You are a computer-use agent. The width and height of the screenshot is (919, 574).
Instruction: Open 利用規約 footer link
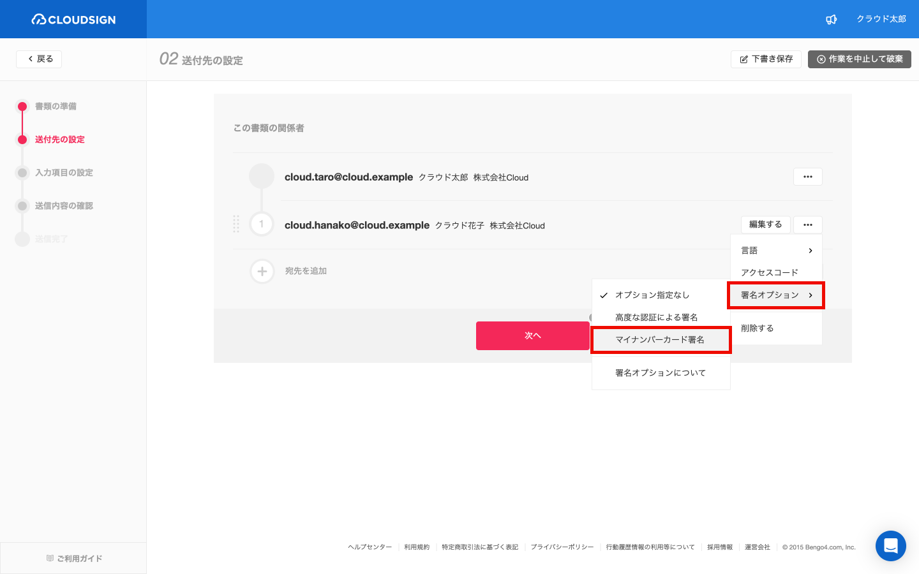pos(417,547)
